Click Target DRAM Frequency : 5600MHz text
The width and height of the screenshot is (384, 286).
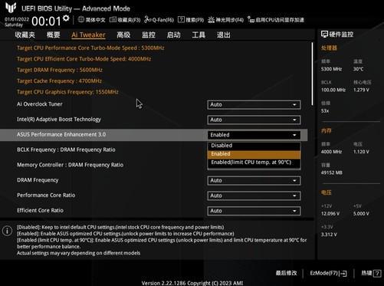(x=60, y=70)
